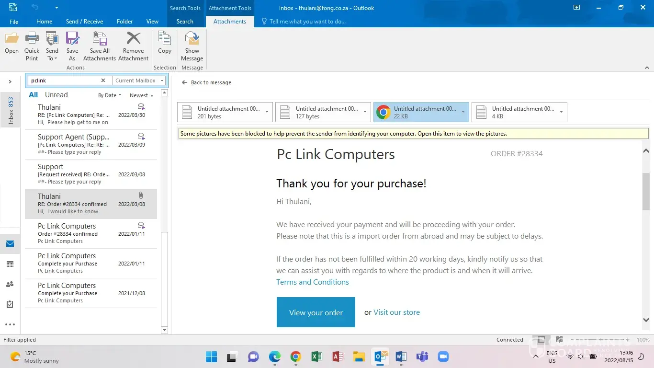654x368 pixels.
Task: Toggle the Newest sort order
Action: pyautogui.click(x=142, y=95)
